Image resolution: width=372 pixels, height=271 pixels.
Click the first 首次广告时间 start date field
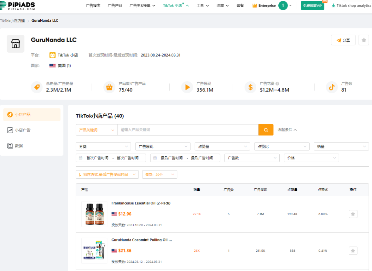pyautogui.click(x=97, y=158)
